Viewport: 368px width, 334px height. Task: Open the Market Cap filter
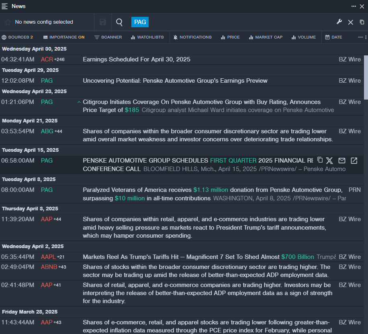(x=266, y=37)
